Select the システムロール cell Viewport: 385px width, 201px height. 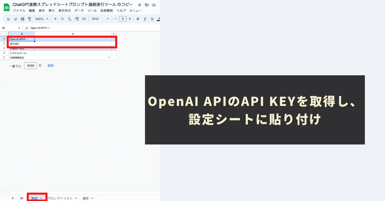(x=21, y=53)
